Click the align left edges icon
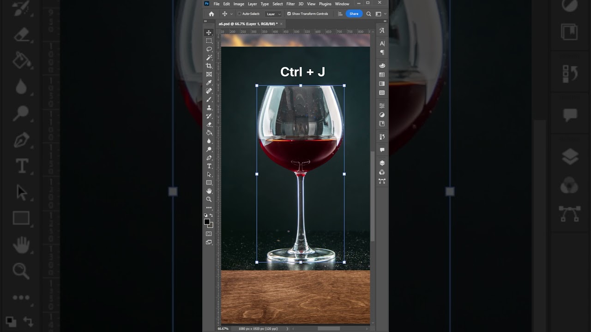The height and width of the screenshot is (332, 591). (x=340, y=14)
